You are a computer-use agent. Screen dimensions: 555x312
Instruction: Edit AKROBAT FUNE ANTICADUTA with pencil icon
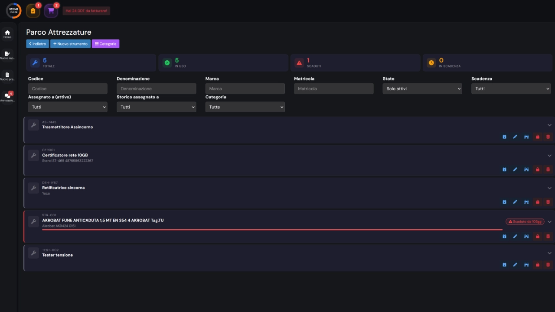515,237
